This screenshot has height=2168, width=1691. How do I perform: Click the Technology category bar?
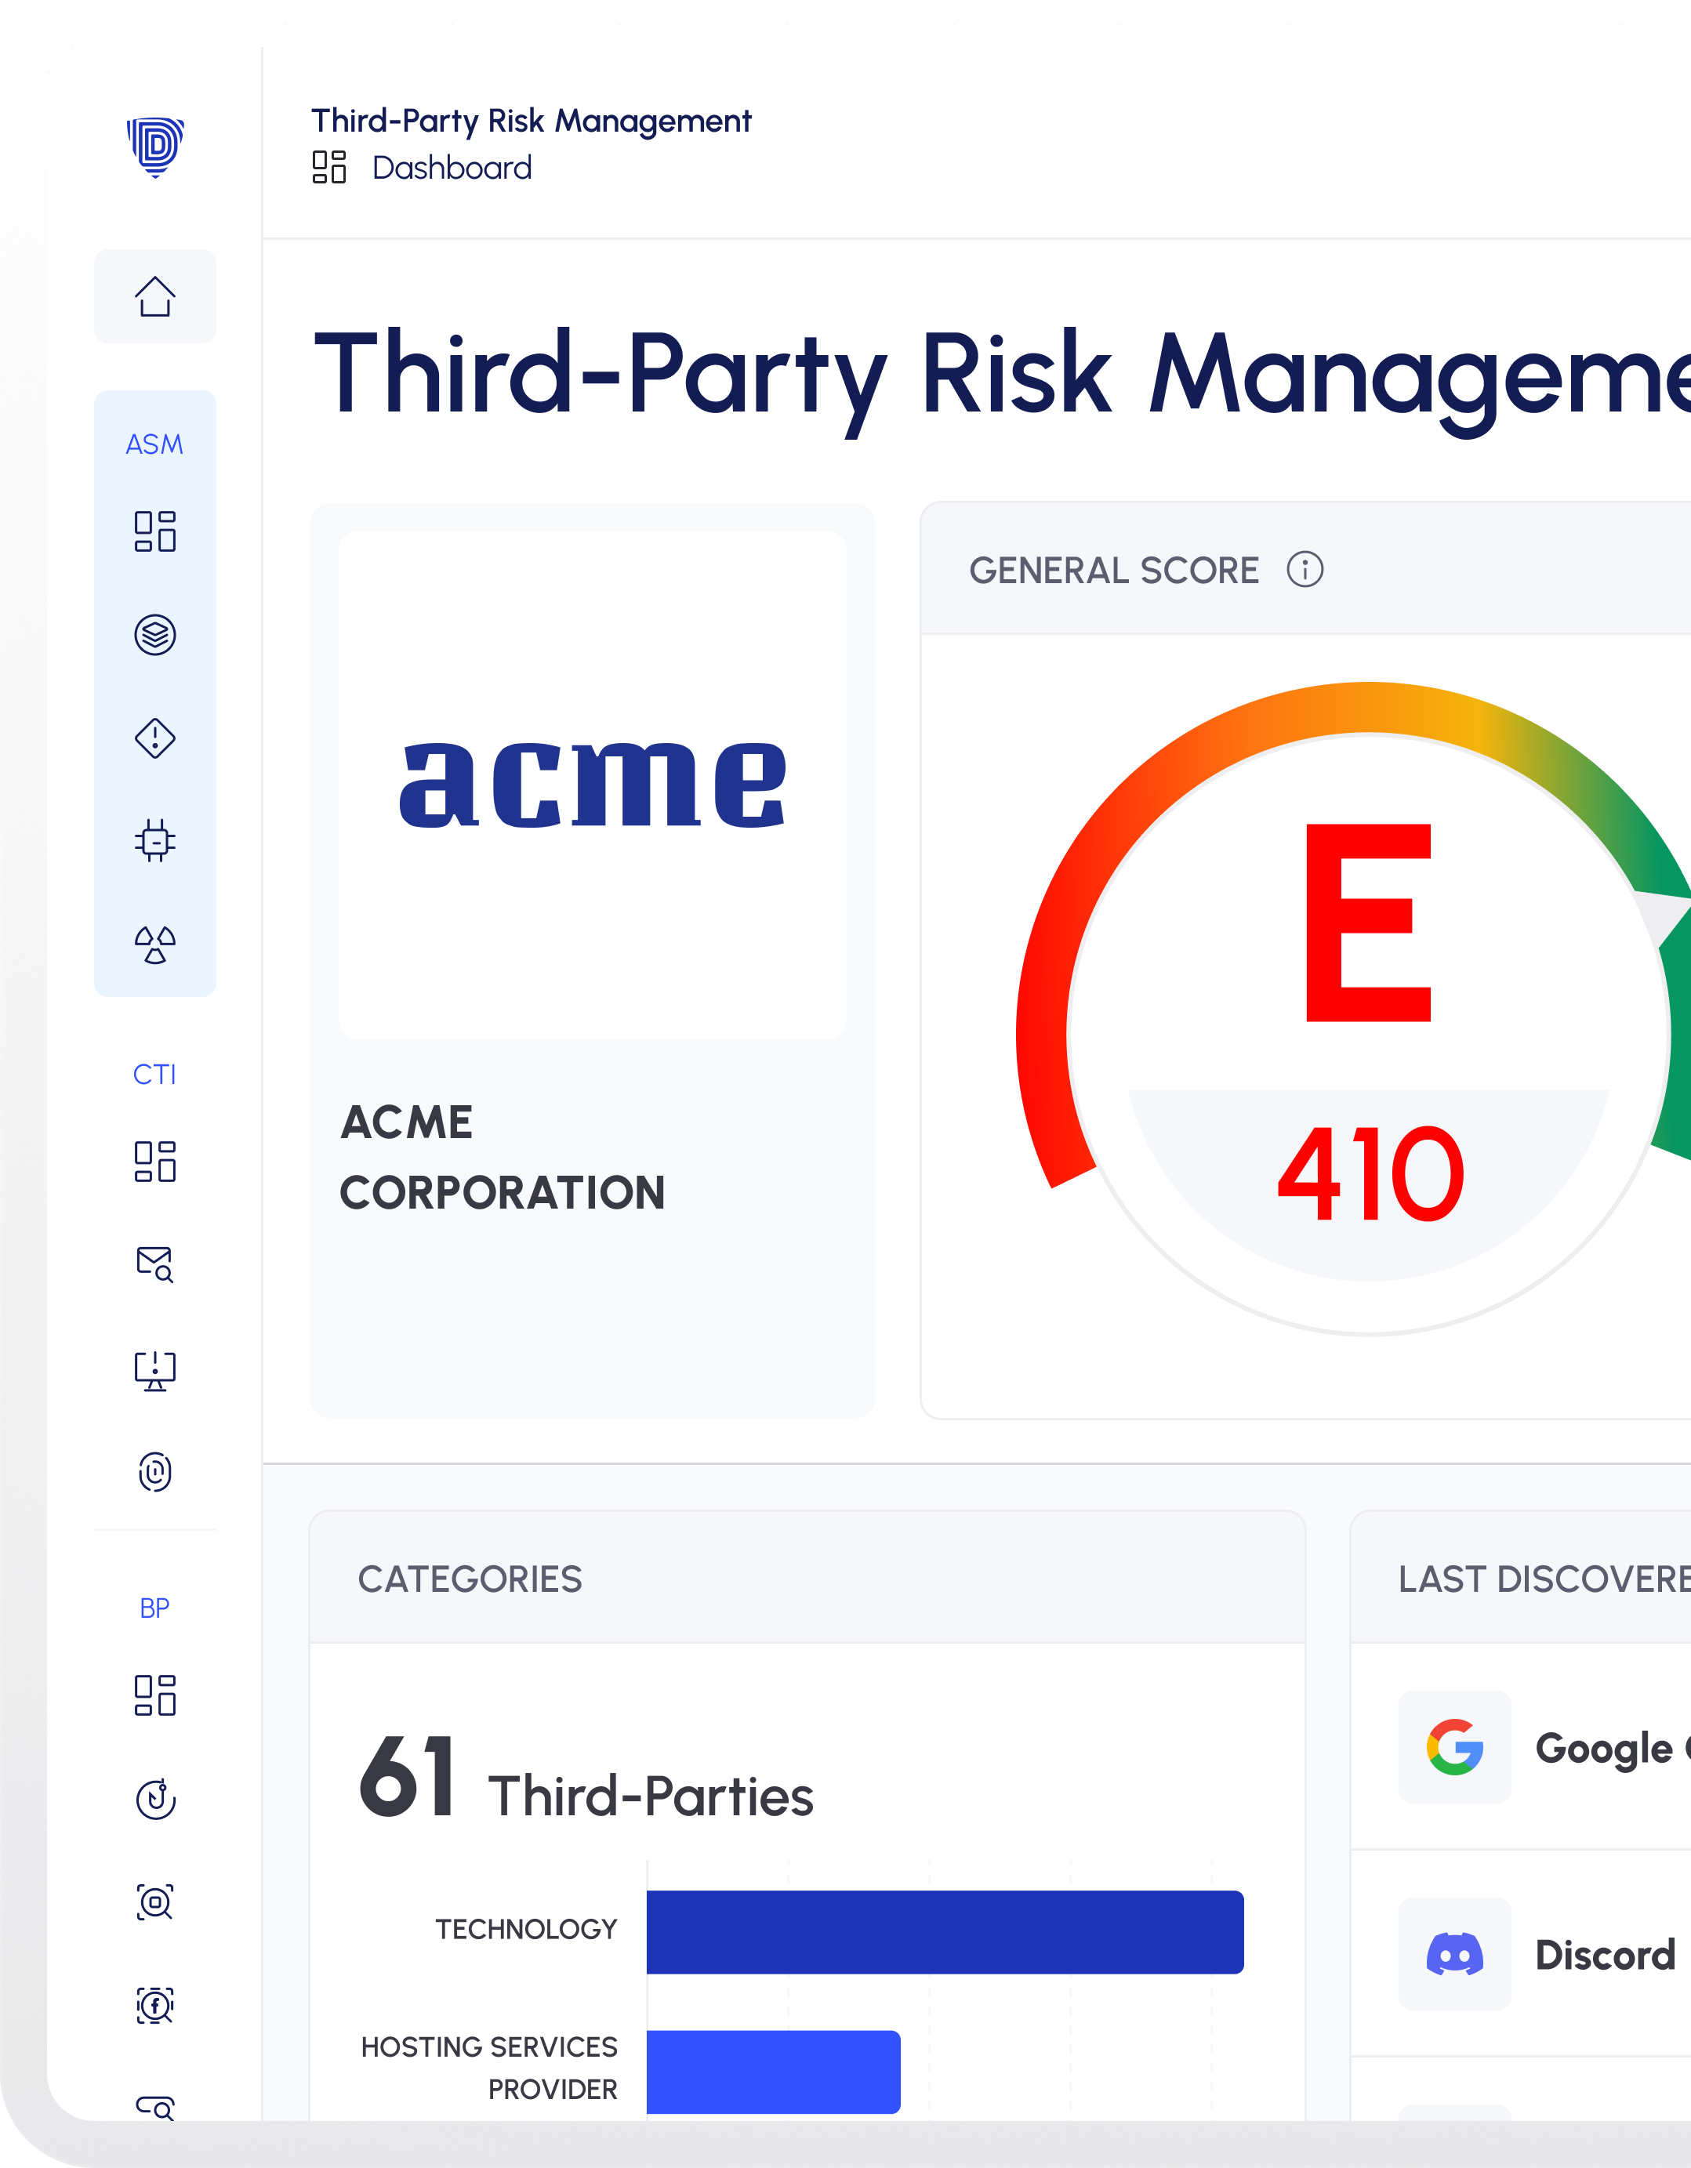pos(945,1931)
